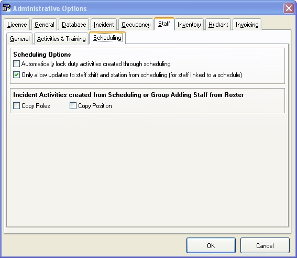The image size is (297, 258).
Task: Go to the Occupancy tab
Action: coord(136,25)
